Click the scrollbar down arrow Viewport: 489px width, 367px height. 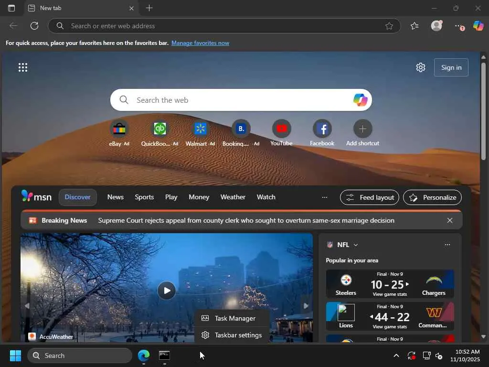[483, 336]
